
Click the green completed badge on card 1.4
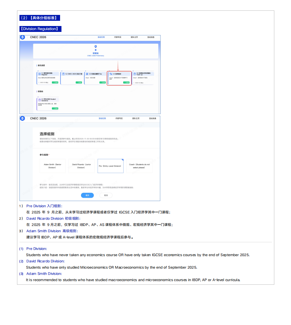[x=126, y=83]
